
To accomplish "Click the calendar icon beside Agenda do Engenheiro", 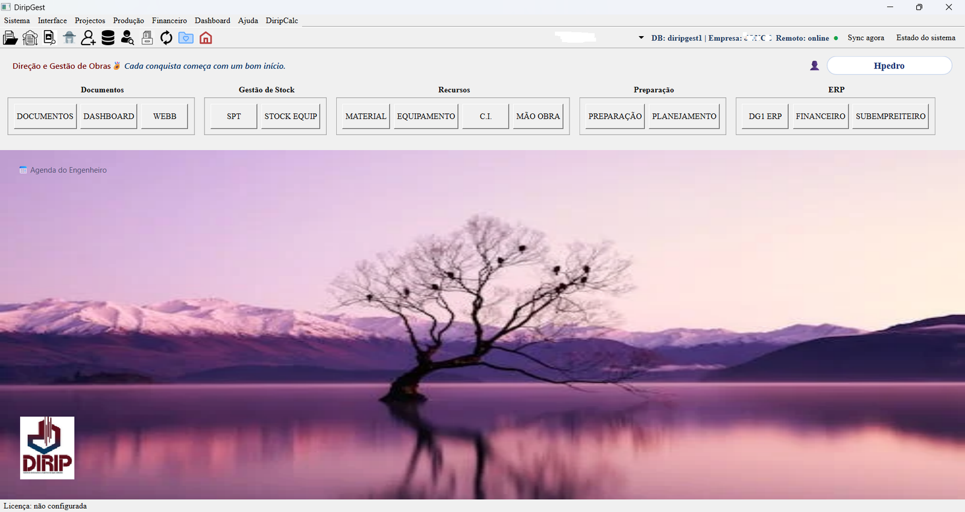I will (x=23, y=170).
